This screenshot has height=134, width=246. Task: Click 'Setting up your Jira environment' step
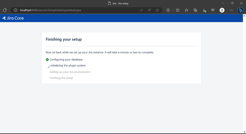coord(70,72)
